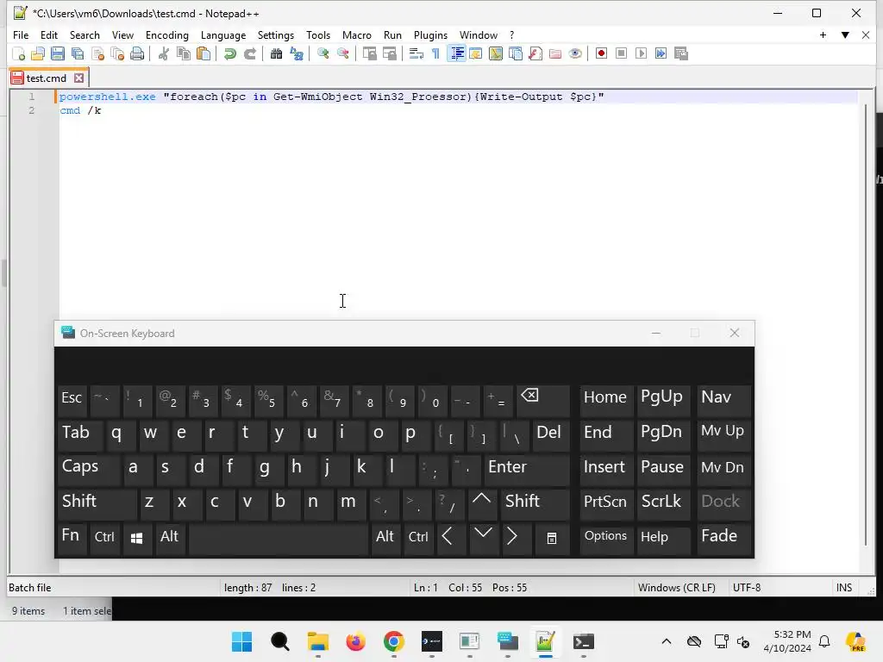Click the Zoom Out magnifier icon
Image resolution: width=883 pixels, height=662 pixels.
(x=342, y=53)
